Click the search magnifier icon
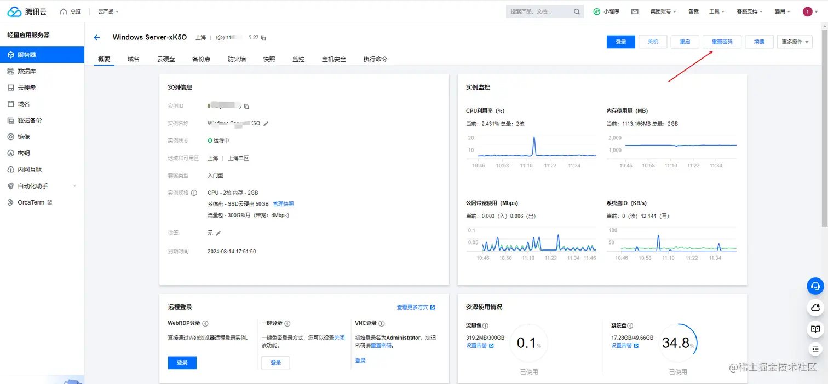 pyautogui.click(x=577, y=11)
